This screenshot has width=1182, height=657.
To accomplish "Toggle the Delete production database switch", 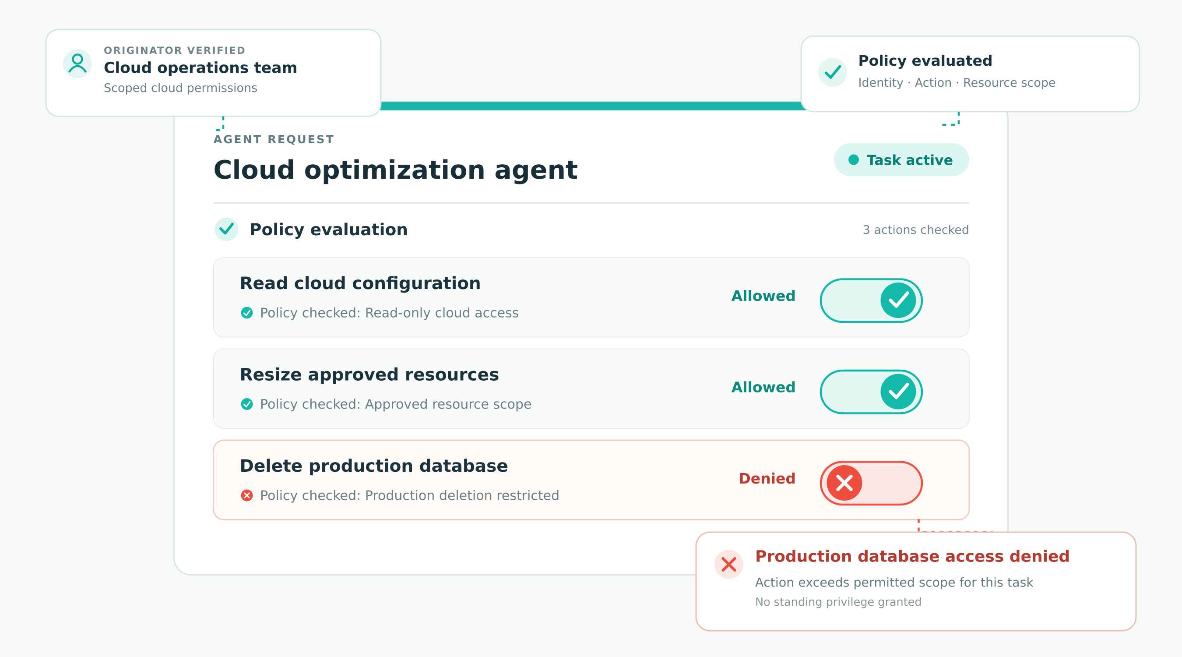I will pyautogui.click(x=871, y=483).
